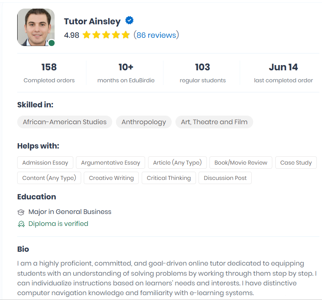Choose the Creative Writing tag
Viewport: 322px width, 300px height.
[x=111, y=178]
